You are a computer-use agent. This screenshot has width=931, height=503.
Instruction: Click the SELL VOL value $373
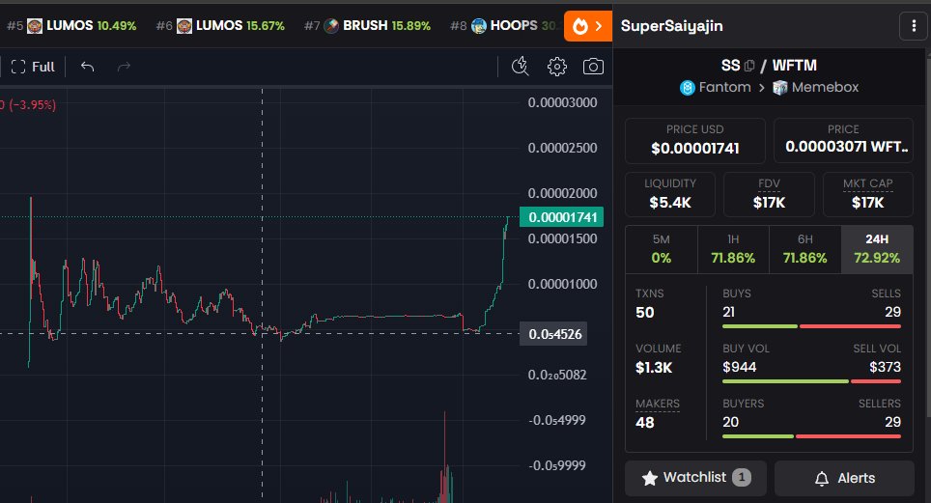tap(885, 367)
